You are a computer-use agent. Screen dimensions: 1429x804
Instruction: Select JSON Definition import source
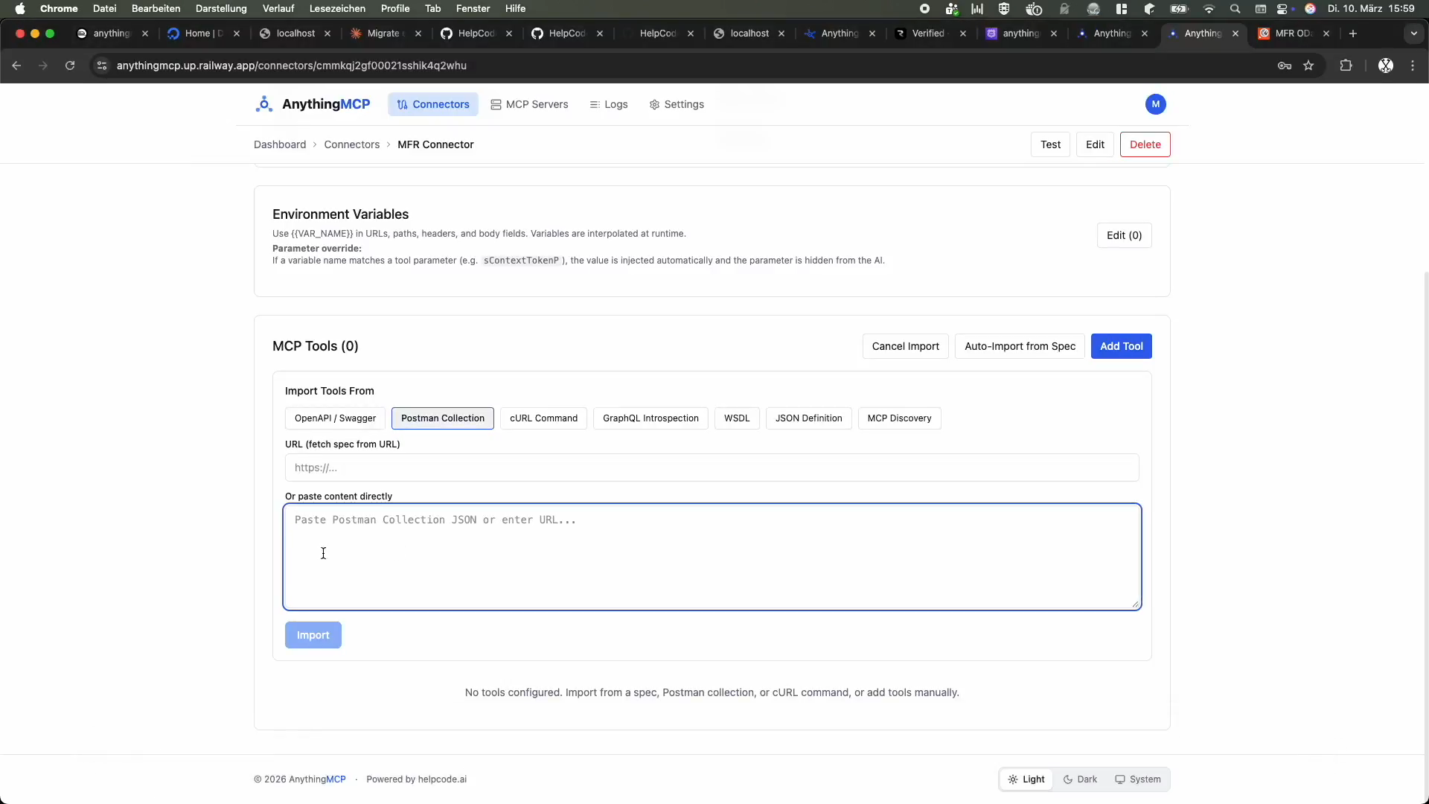[808, 418]
